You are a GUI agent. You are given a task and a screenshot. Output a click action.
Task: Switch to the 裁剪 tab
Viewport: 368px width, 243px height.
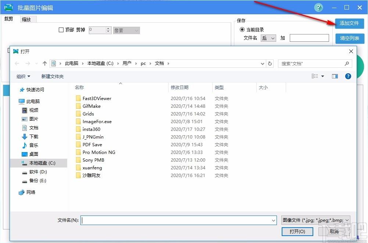tap(8, 19)
